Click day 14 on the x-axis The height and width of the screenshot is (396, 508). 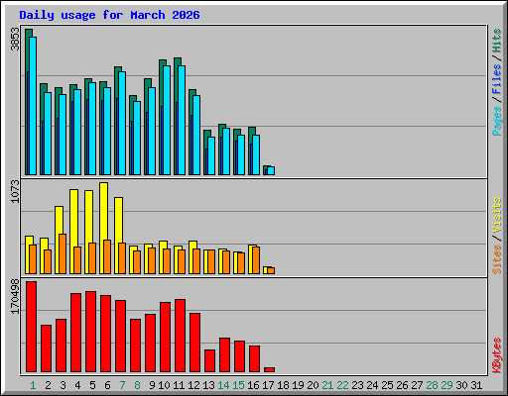(x=223, y=385)
